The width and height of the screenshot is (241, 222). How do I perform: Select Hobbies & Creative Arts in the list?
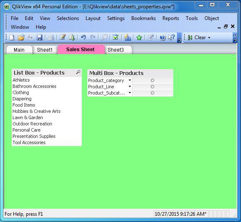pos(47,111)
